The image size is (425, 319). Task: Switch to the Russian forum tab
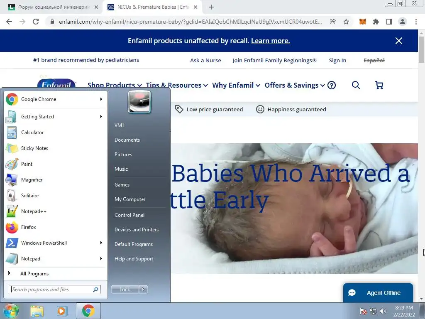click(x=53, y=7)
